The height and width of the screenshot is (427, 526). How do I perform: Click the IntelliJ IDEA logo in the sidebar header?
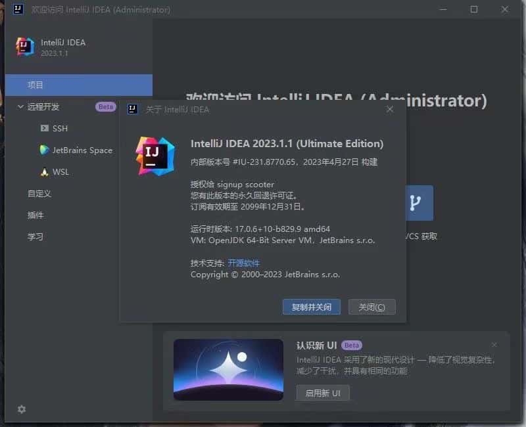25,47
